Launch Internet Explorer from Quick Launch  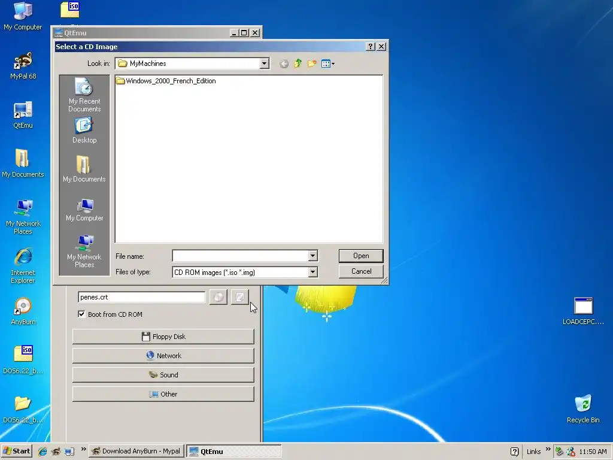click(x=43, y=452)
